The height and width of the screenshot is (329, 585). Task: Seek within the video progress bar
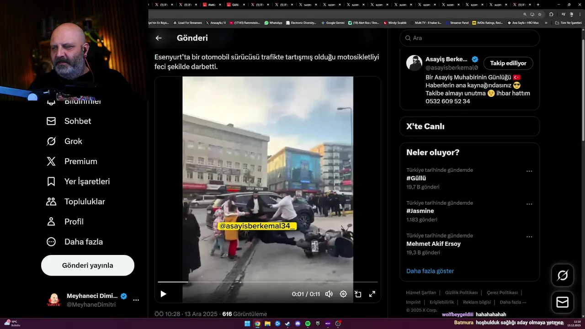[x=268, y=282]
